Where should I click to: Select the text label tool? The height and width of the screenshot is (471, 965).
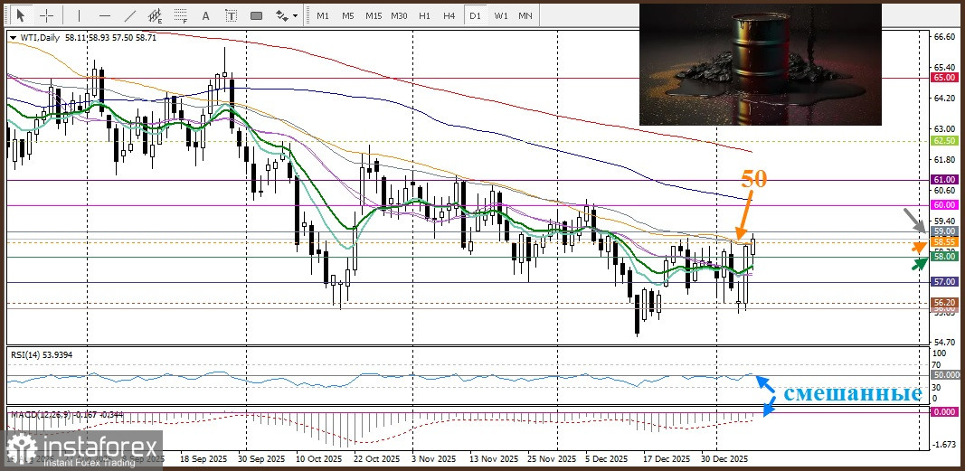(232, 14)
